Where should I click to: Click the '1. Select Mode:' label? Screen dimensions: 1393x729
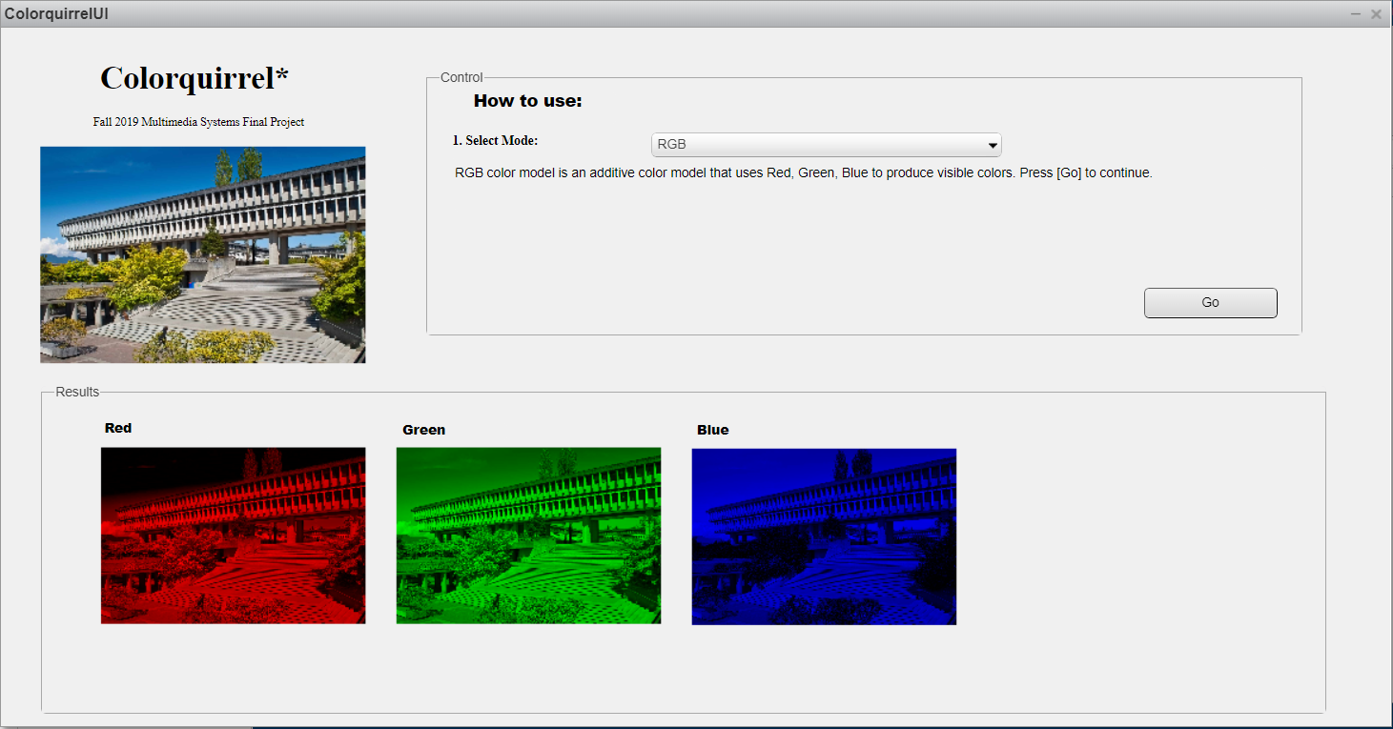[495, 141]
